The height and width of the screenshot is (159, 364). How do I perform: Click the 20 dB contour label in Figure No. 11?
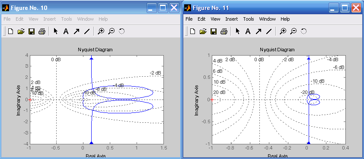(x=219, y=93)
